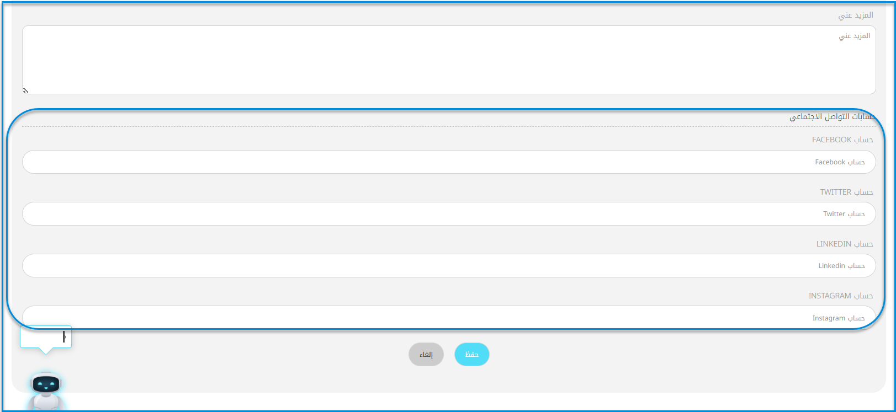The image size is (896, 412).
Task: Focus the Linkedin account input field
Action: coord(449,265)
